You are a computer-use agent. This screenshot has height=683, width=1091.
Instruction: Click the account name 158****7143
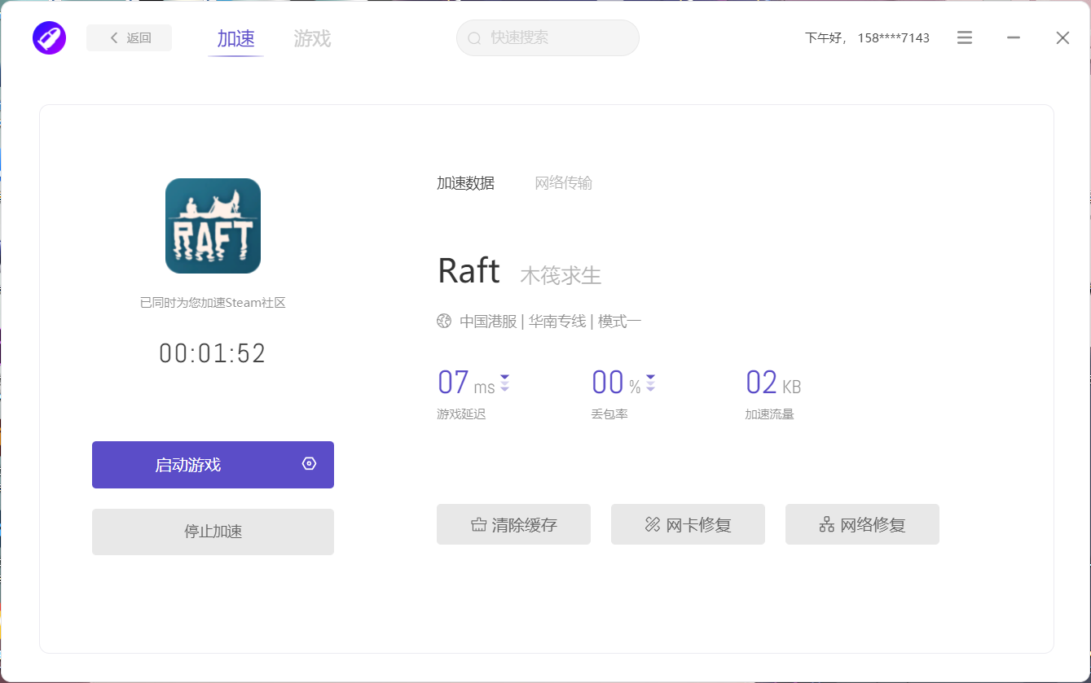pyautogui.click(x=893, y=37)
